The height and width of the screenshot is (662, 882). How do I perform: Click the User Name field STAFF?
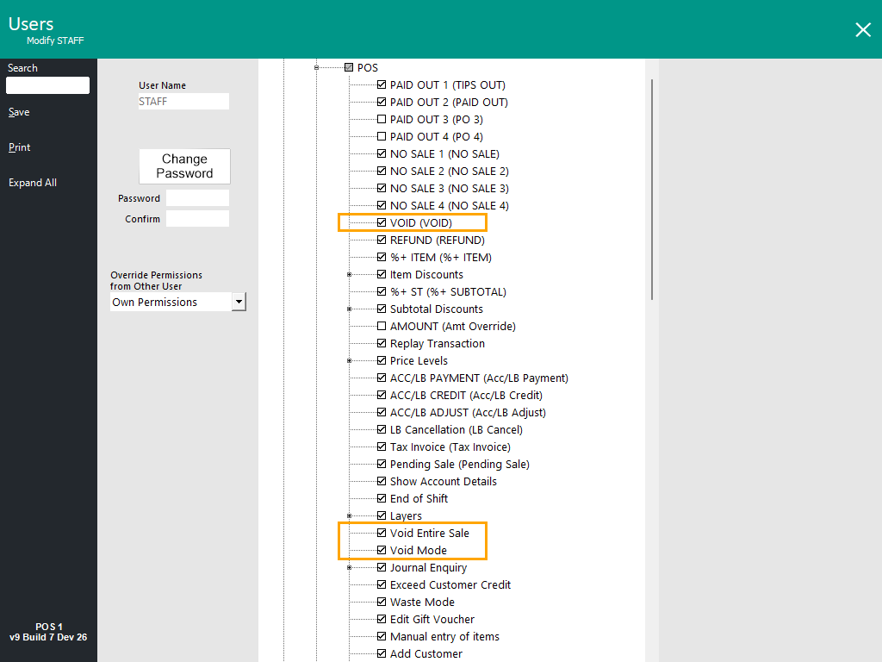point(184,102)
